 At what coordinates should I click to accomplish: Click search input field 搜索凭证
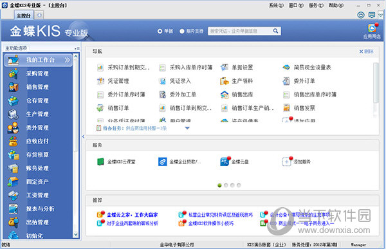click(x=241, y=31)
